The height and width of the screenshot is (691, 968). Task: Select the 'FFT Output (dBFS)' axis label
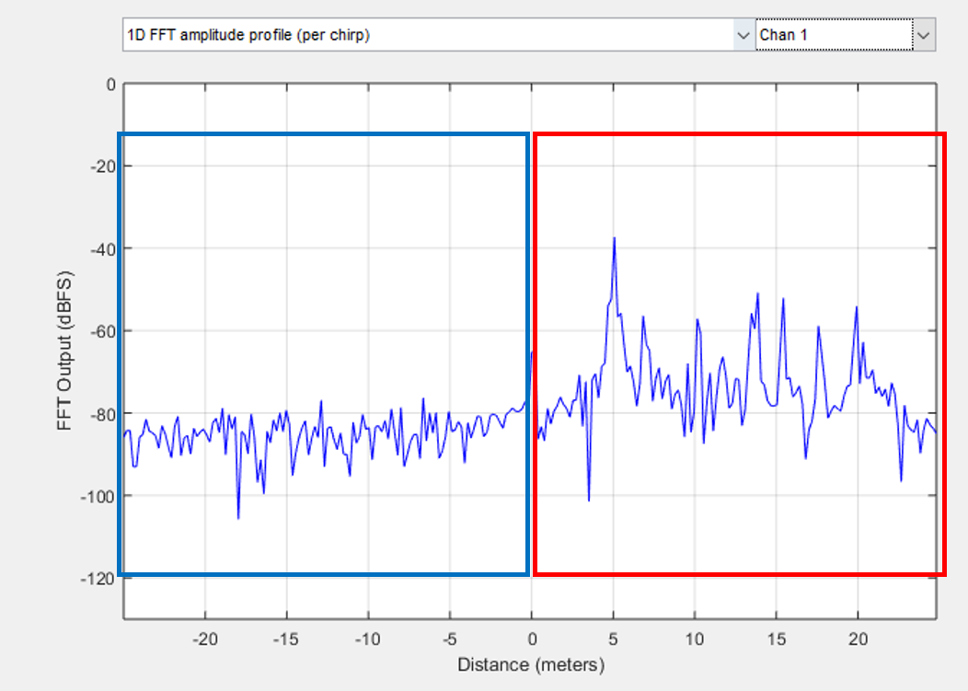(x=64, y=351)
